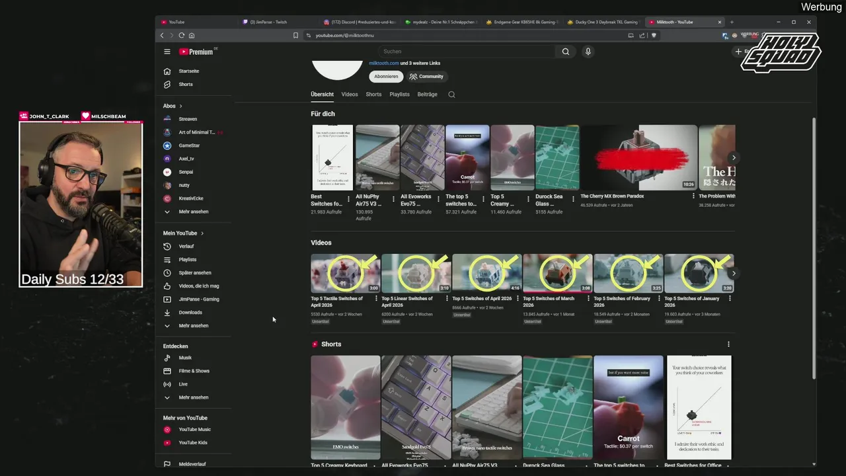
Task: Click the page vertical scrollbar
Action: (814, 248)
